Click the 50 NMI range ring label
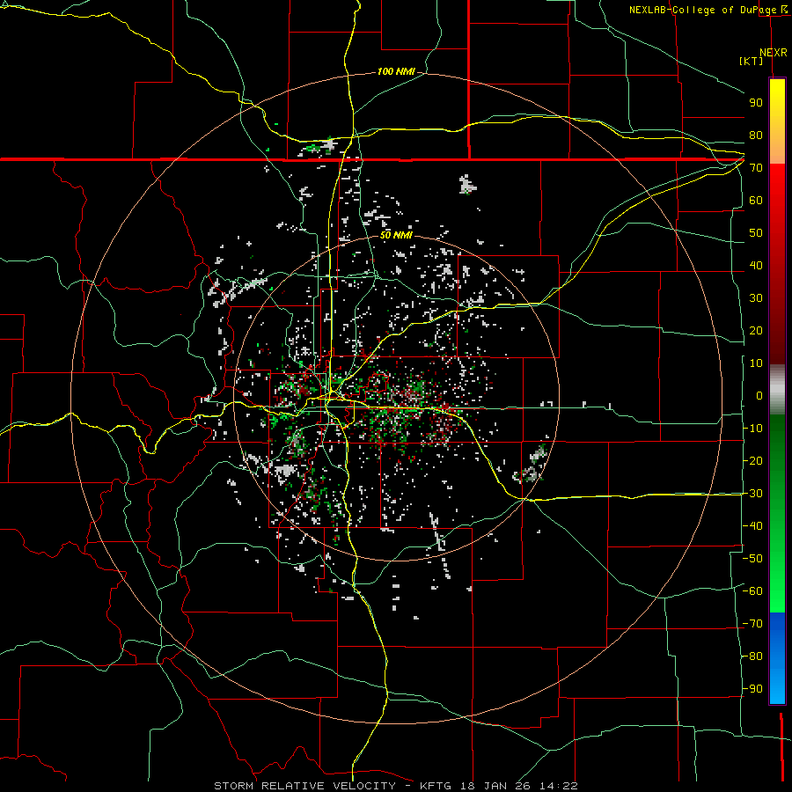This screenshot has width=792, height=792. [x=396, y=235]
